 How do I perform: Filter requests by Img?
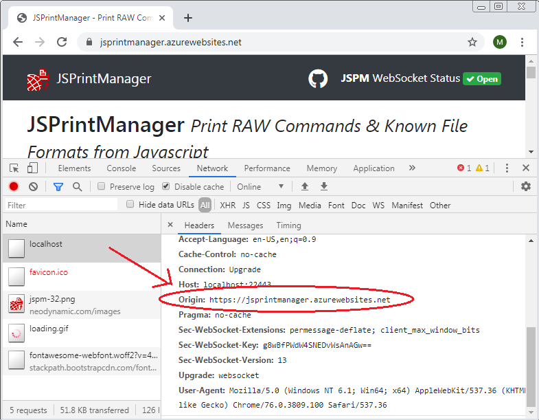click(284, 206)
